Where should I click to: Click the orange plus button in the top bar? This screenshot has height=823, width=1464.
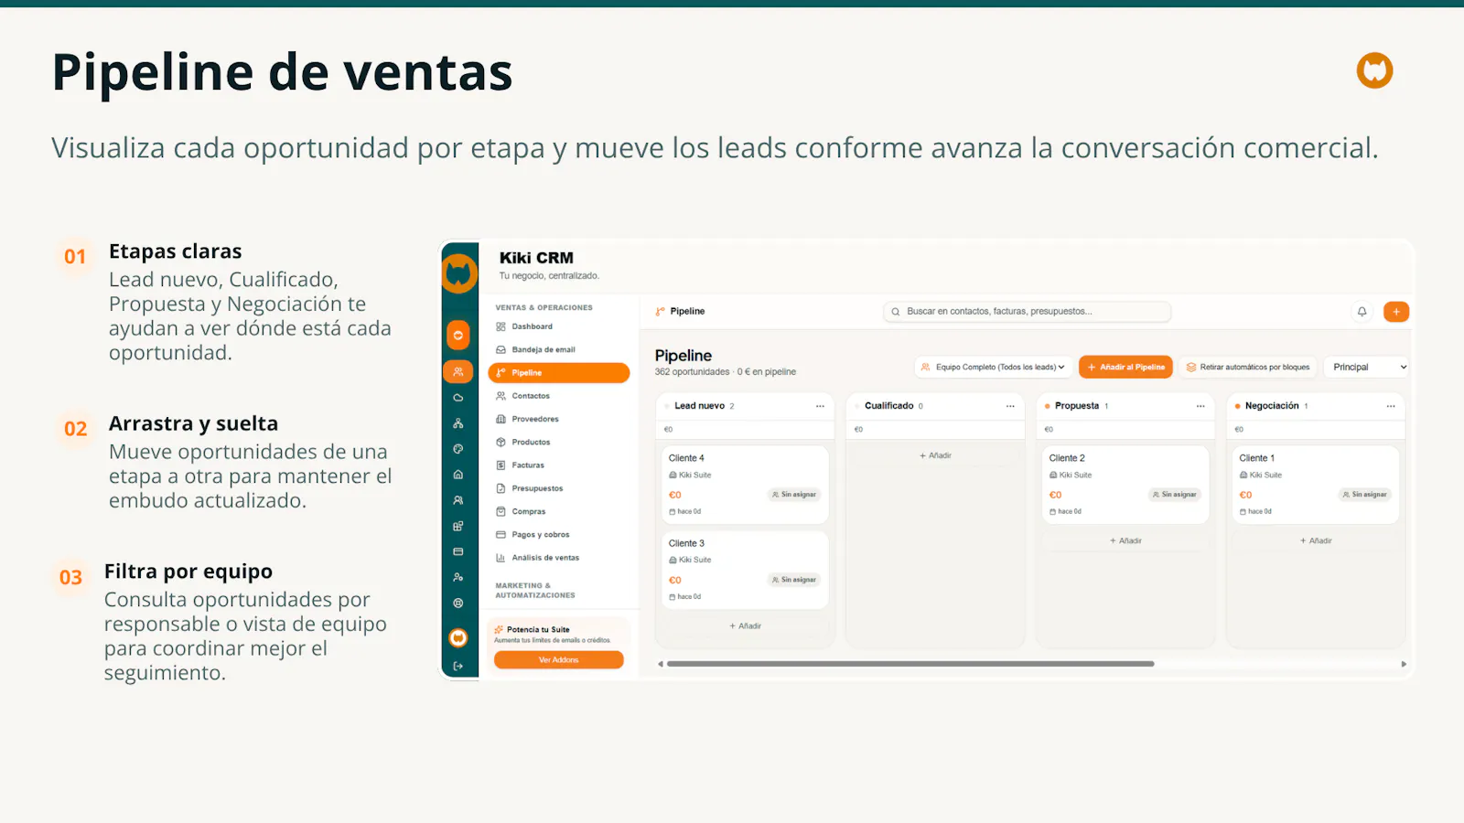(x=1396, y=312)
